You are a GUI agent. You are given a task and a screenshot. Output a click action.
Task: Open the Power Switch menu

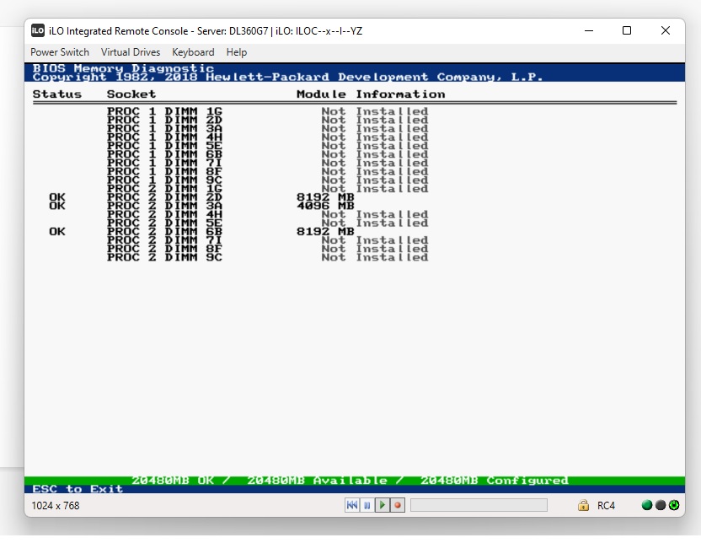tap(60, 52)
